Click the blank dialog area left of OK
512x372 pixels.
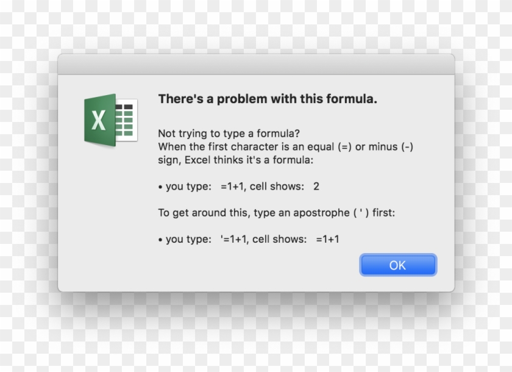coord(244,265)
